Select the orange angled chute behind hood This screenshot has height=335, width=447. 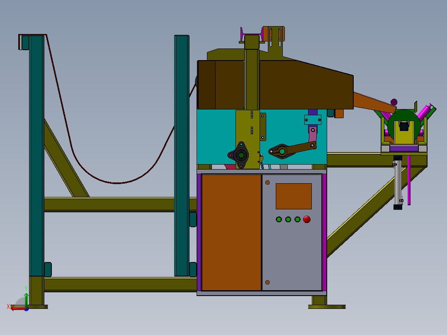(x=374, y=102)
